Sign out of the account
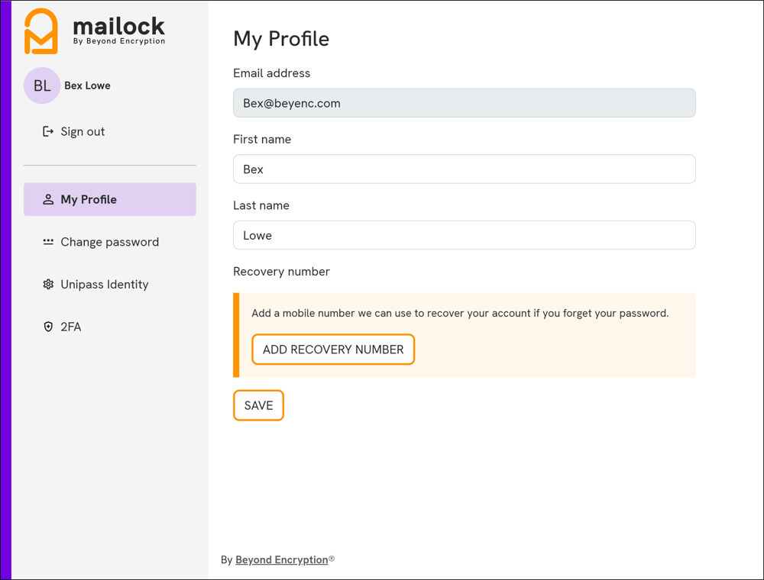764x580 pixels. (x=82, y=131)
